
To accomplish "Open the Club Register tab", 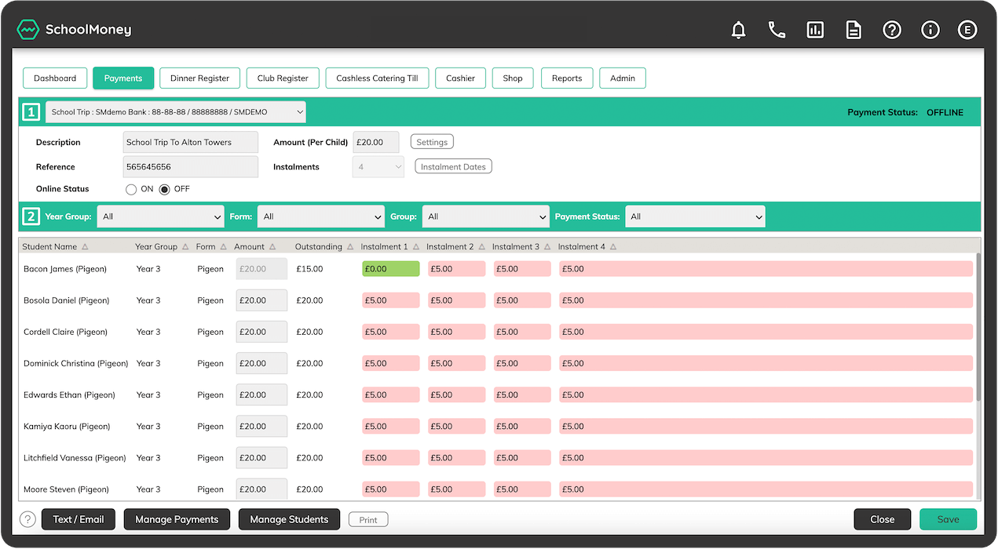I will click(x=283, y=78).
